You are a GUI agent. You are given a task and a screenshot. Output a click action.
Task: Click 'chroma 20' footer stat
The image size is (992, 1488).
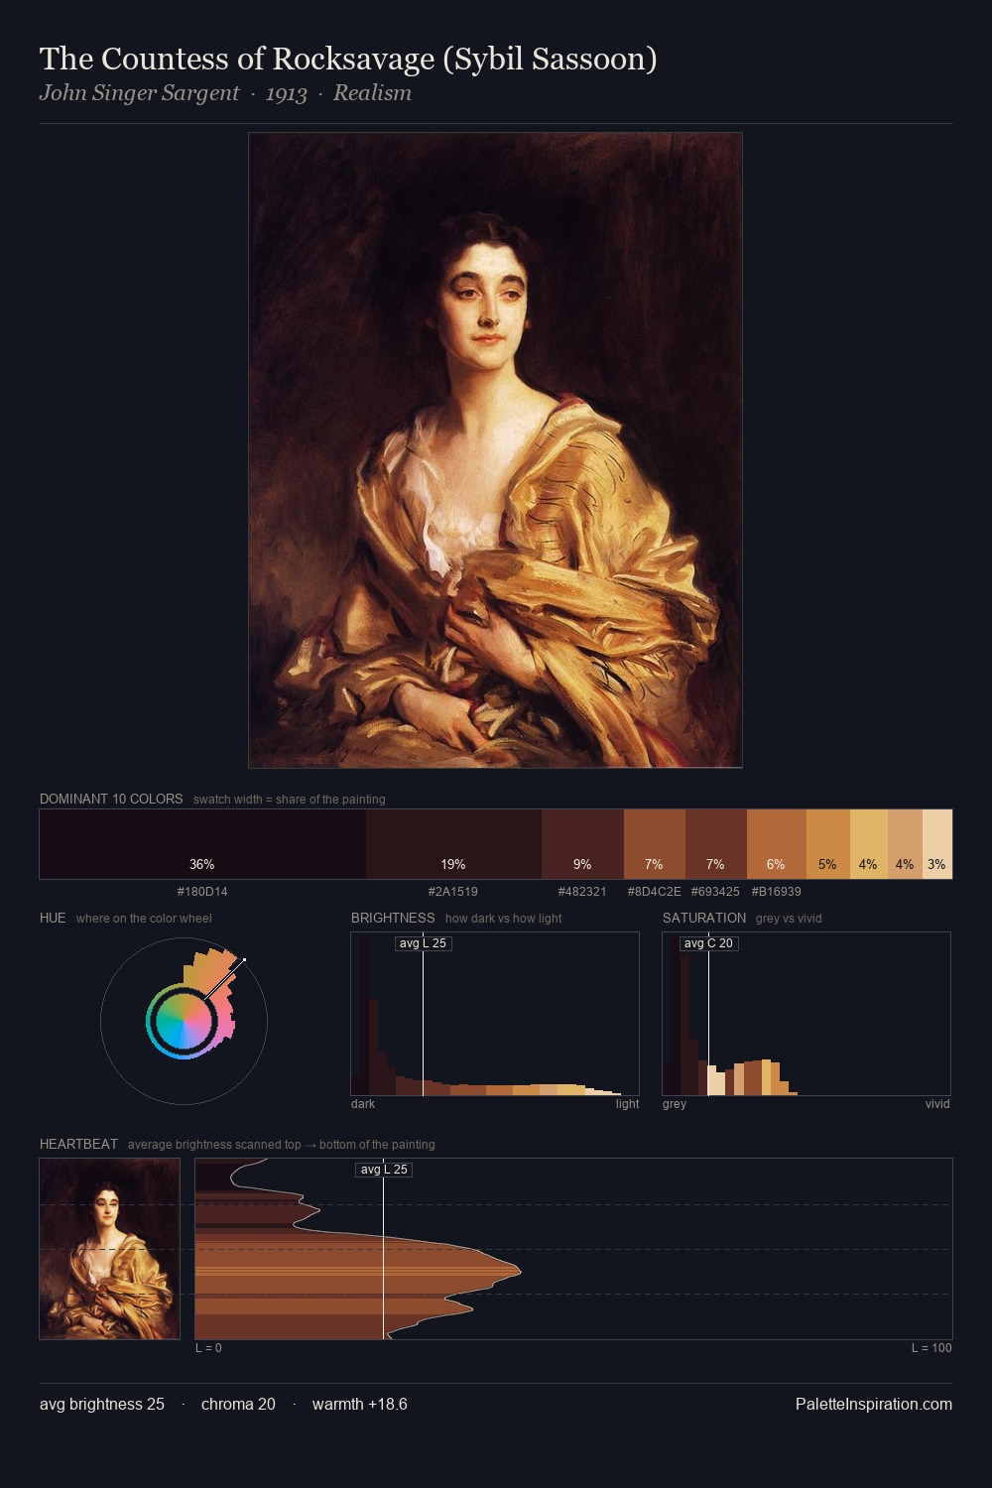238,1404
